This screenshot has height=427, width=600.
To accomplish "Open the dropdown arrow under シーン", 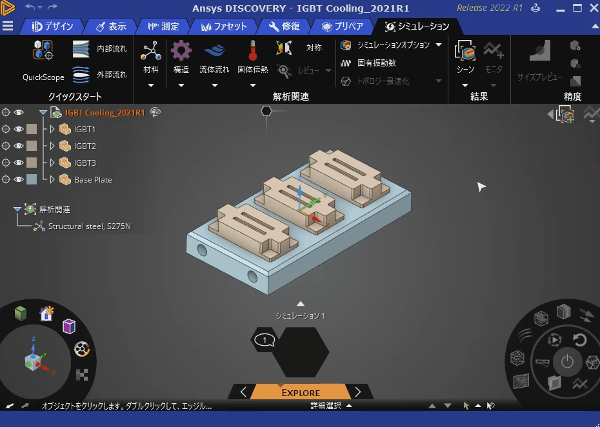I will coord(465,85).
